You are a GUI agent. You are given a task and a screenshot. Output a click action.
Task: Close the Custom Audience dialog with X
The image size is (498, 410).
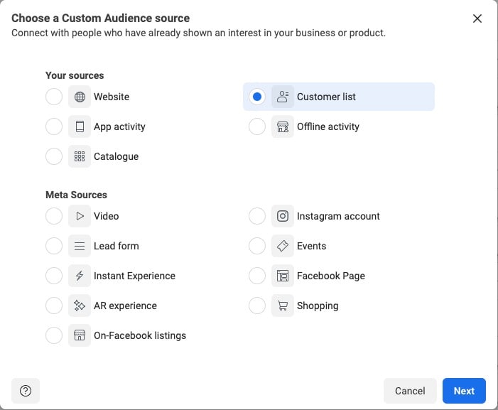click(x=477, y=18)
